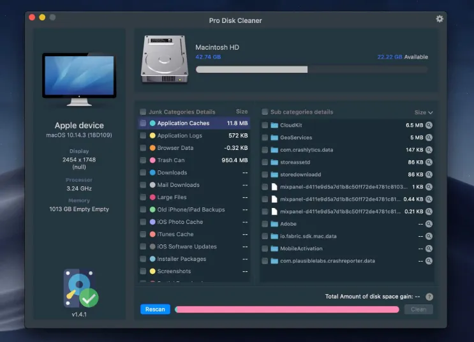Screen dimensions: 474x342
Task: Click the 950.4 MB Trash Can size
Action: pos(235,160)
